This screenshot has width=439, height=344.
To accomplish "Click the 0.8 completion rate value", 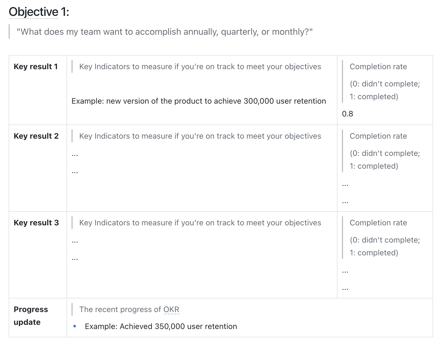I will click(x=347, y=114).
